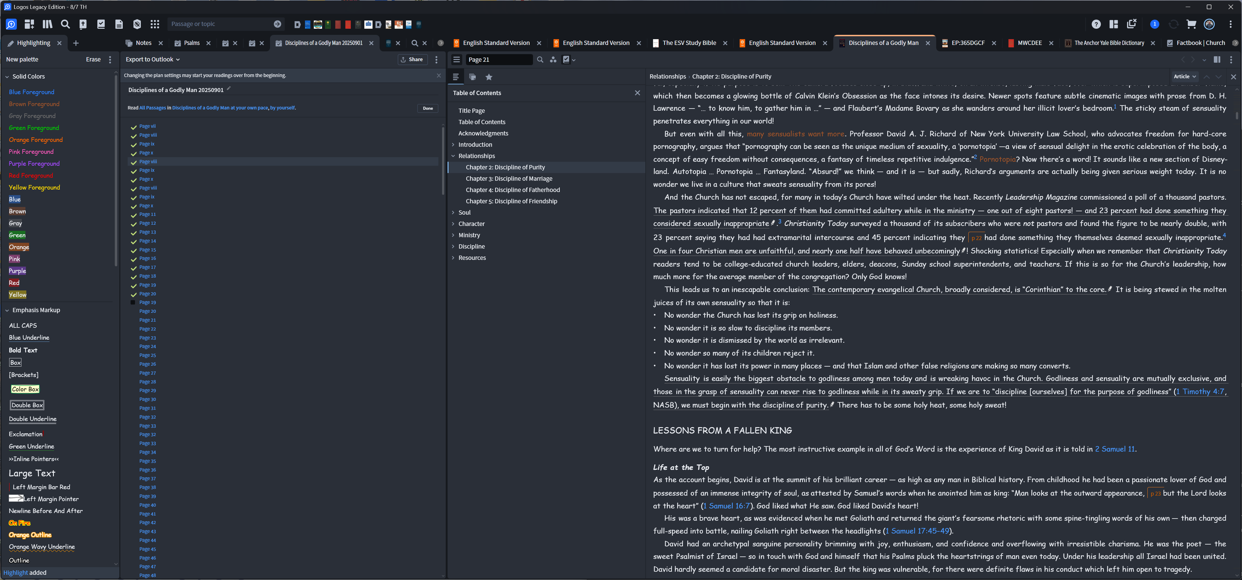Collapse the Emphasis Markup section
The width and height of the screenshot is (1242, 580).
tap(7, 310)
